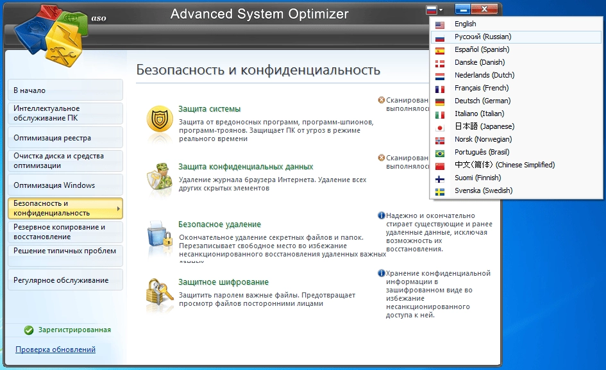Click the Spanish flag icon
The width and height of the screenshot is (606, 370).
point(440,51)
